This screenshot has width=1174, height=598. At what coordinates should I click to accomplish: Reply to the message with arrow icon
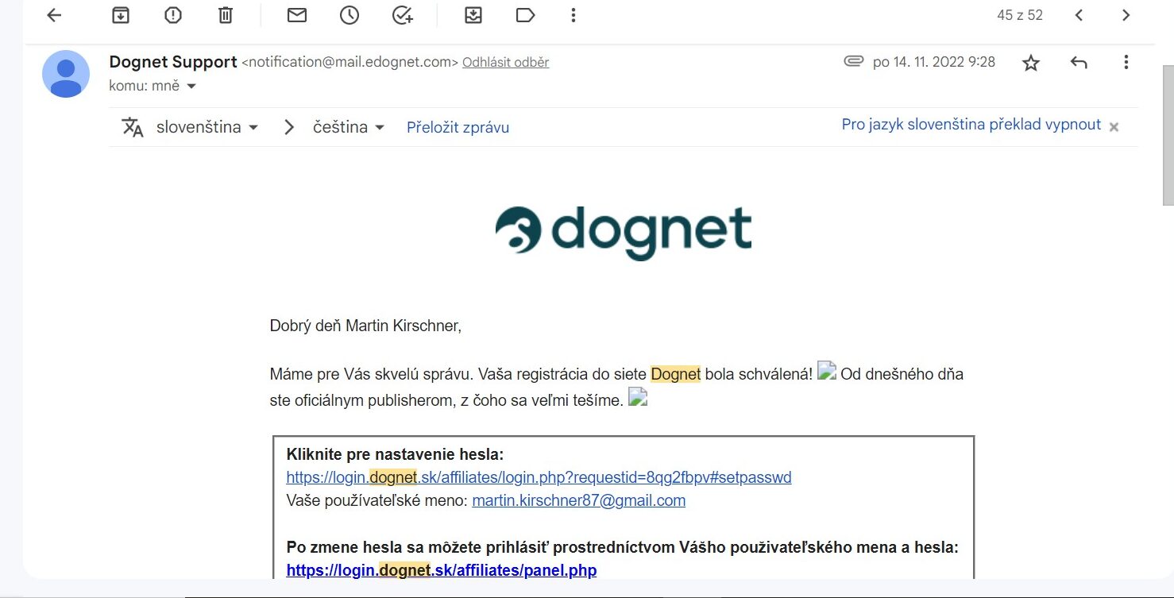1078,63
